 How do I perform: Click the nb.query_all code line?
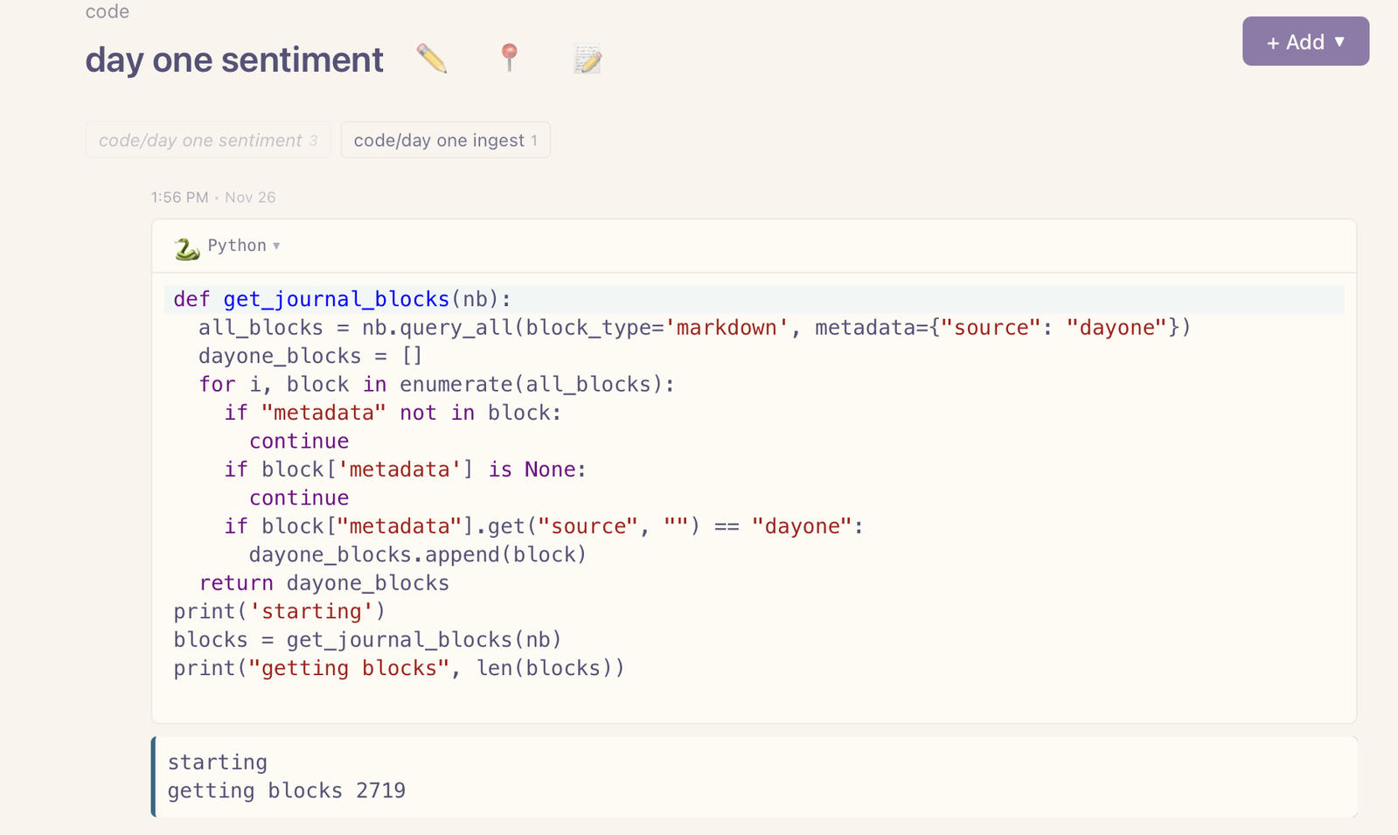693,328
